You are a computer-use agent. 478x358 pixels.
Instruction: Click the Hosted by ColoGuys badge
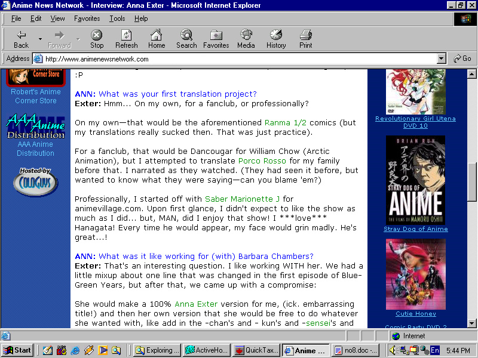(x=36, y=182)
